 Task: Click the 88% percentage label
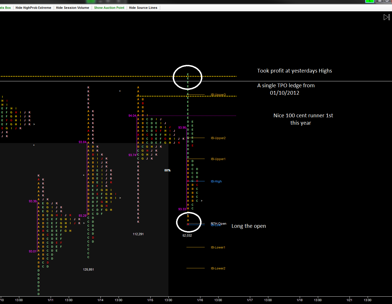[168, 170]
